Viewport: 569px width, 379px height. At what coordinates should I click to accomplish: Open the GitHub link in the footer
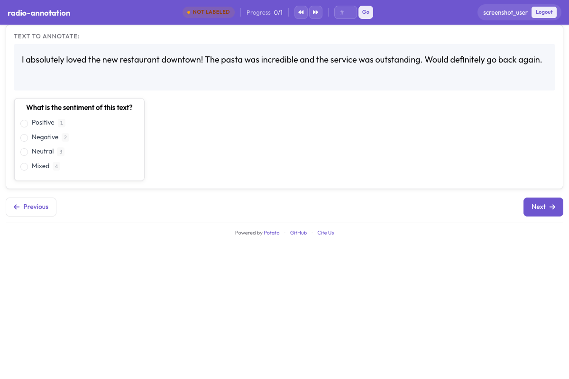[x=298, y=233]
